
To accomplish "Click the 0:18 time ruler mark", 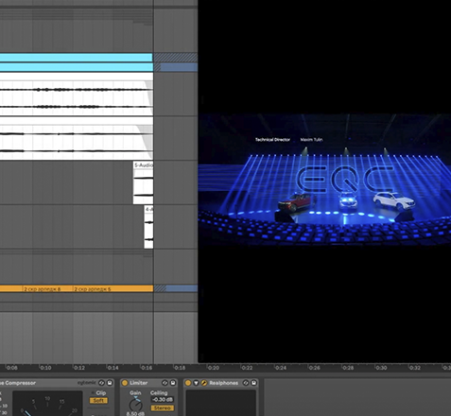I will 180,368.
